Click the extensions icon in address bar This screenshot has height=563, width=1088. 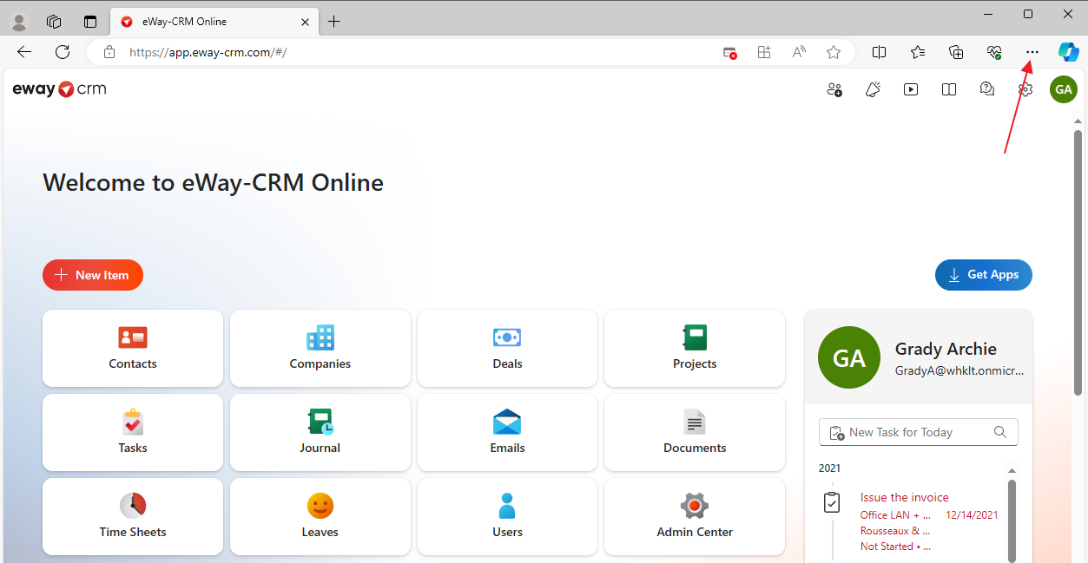pos(764,52)
